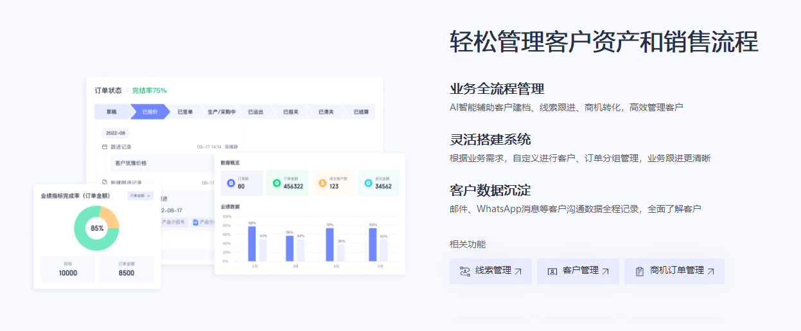Select the 已结算 status step

click(x=361, y=112)
